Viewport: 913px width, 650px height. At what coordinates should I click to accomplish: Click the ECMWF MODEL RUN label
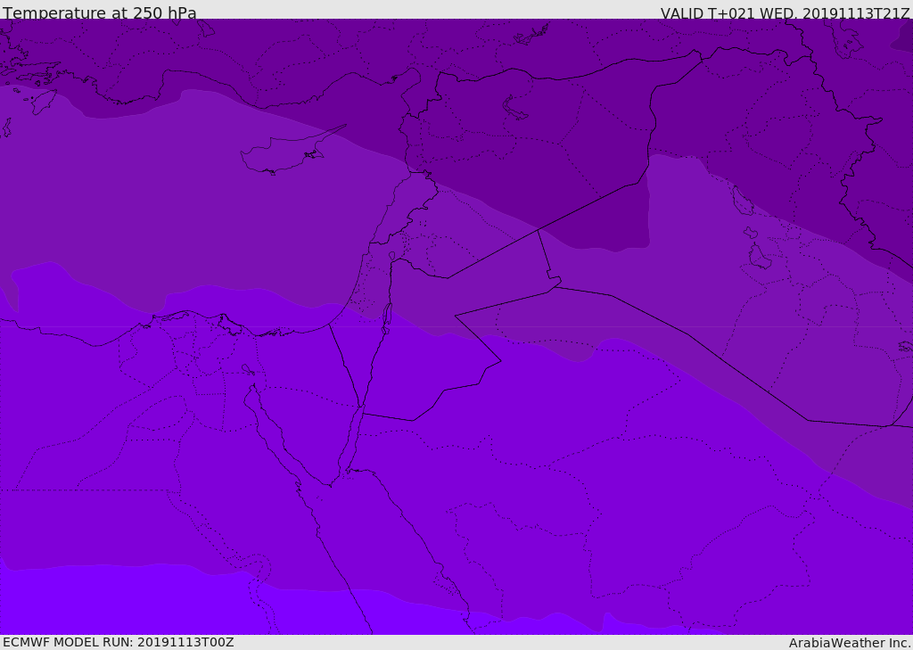(x=118, y=642)
